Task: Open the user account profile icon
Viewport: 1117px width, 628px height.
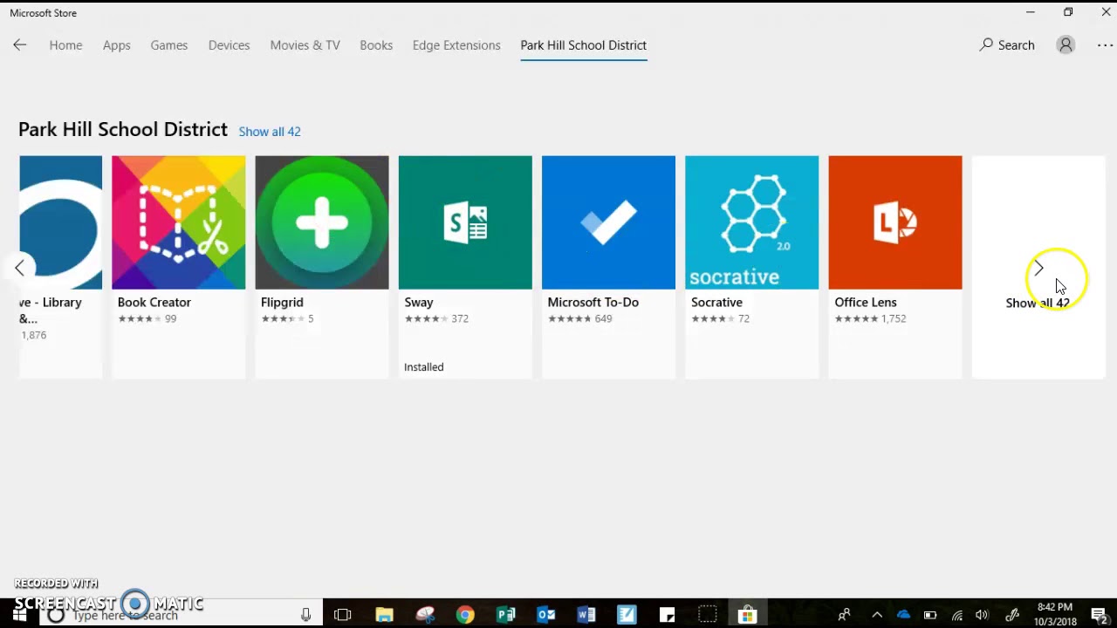Action: pyautogui.click(x=1066, y=45)
